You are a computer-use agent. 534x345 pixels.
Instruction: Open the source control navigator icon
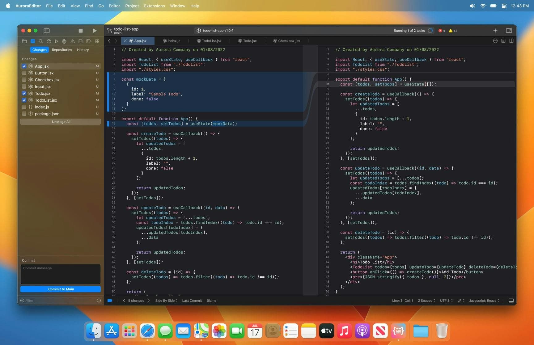pyautogui.click(x=33, y=41)
